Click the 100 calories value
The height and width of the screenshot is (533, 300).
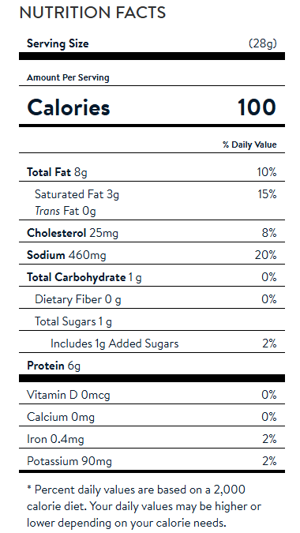[x=257, y=107]
